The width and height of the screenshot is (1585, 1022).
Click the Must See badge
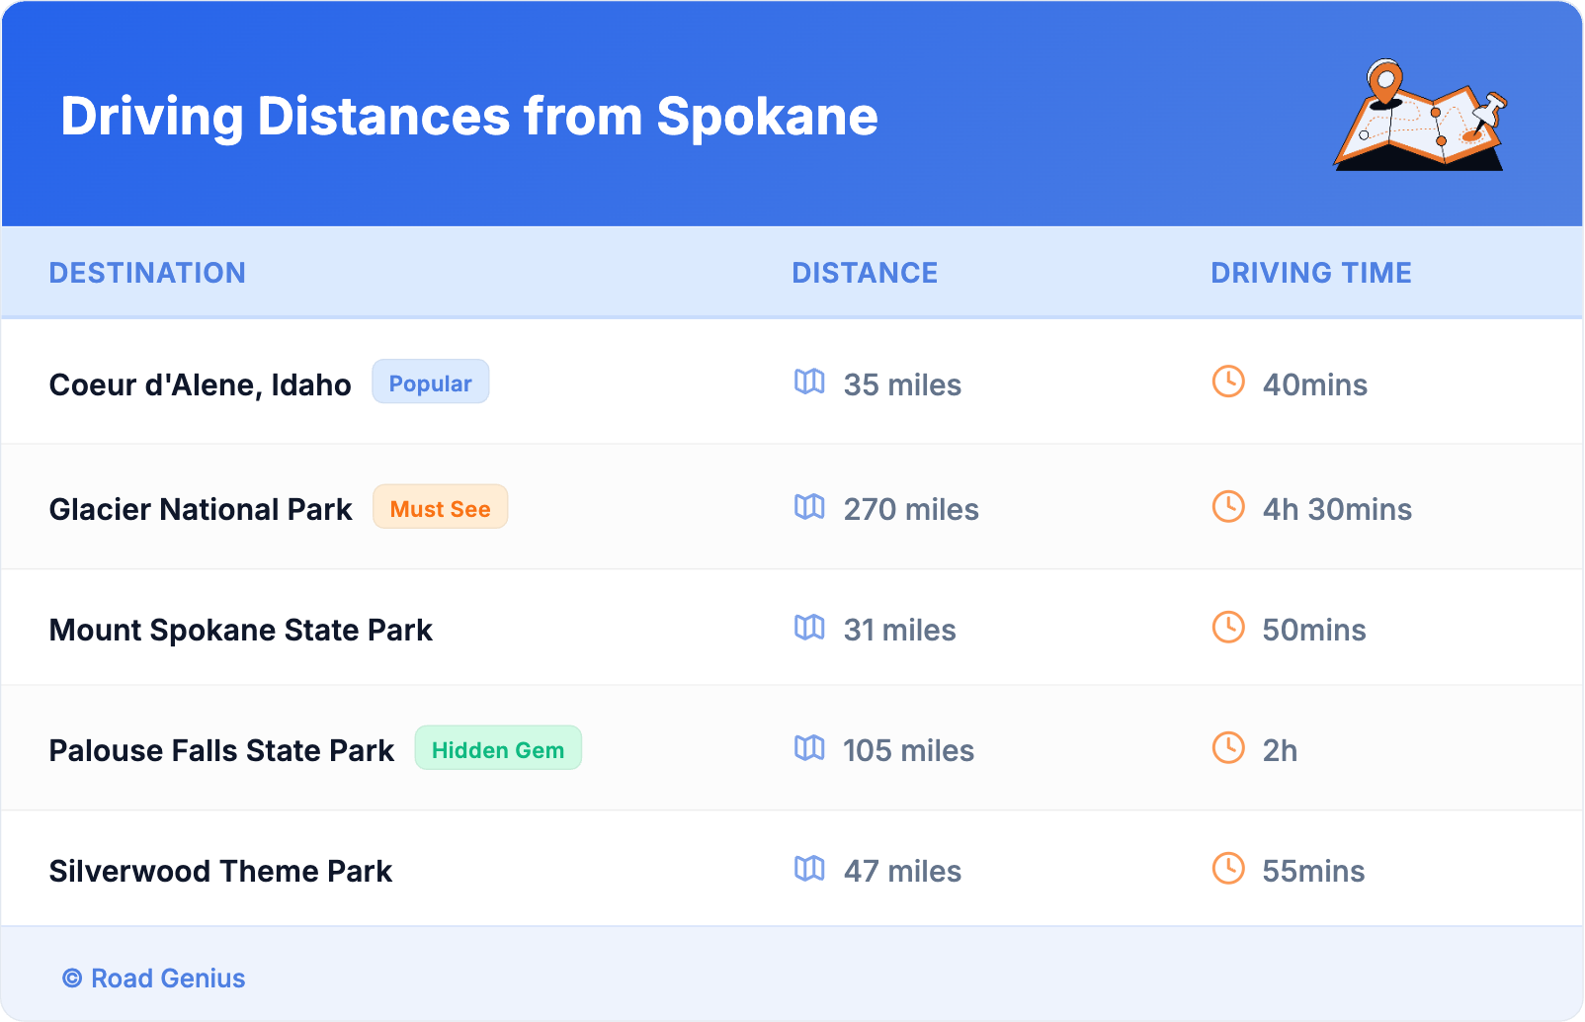(x=440, y=508)
